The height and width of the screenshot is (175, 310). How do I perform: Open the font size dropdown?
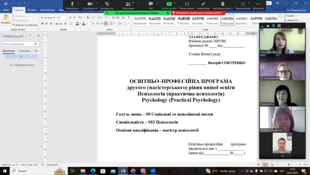[x=67, y=18]
